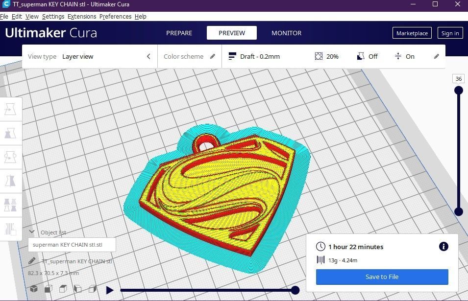Click the Draft 0.2mm profile icon
This screenshot has width=468, height=301.
click(232, 56)
